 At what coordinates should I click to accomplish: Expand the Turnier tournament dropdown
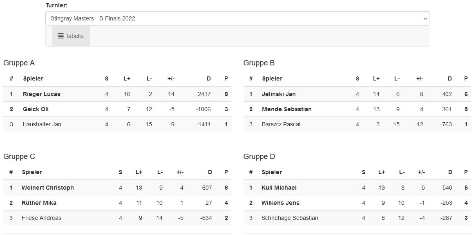[237, 18]
